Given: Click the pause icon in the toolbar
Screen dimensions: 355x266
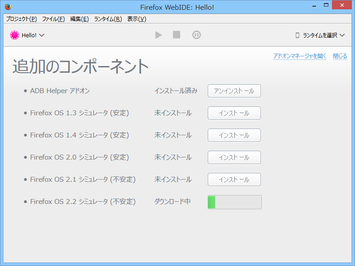Looking at the screenshot, I should coord(195,35).
